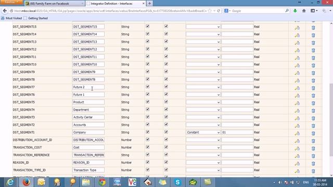This screenshot has width=333, height=187.
Task: Toggle second checkbox in DST_SEGMENT8 row
Action: 166,79
